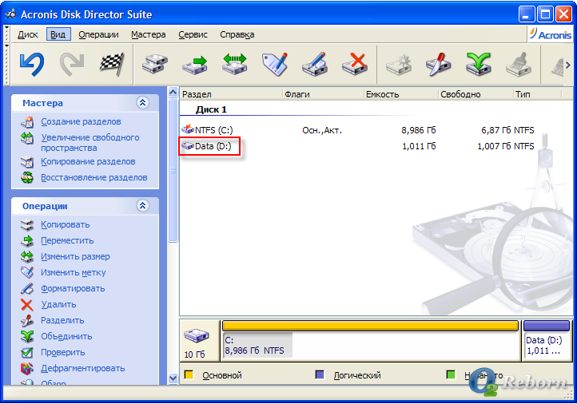577x404 pixels.
Task: Click the Переместить operation link
Action: 67,241
